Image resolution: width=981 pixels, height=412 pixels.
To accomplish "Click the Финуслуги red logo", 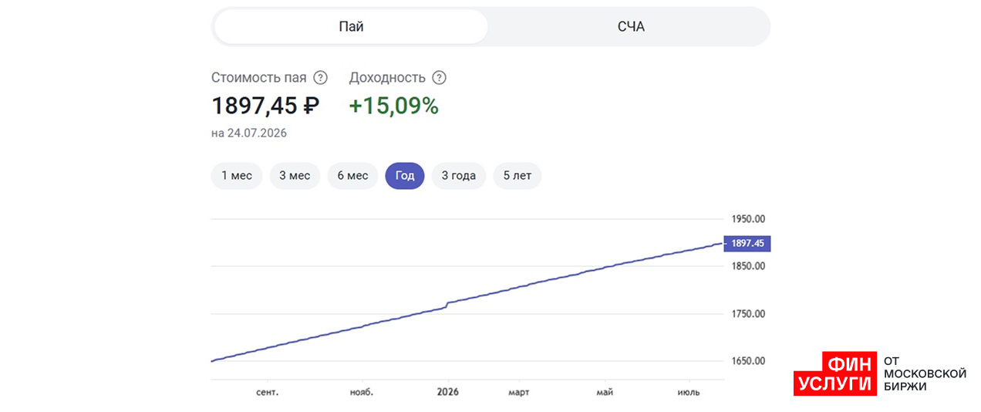I will pos(835,374).
